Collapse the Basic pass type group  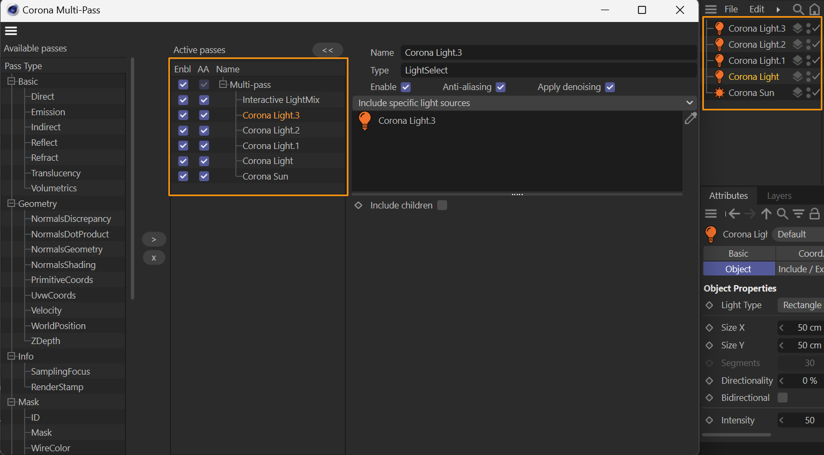(x=11, y=81)
